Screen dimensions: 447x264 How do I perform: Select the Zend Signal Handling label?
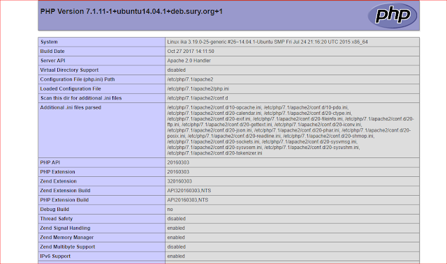point(65,228)
